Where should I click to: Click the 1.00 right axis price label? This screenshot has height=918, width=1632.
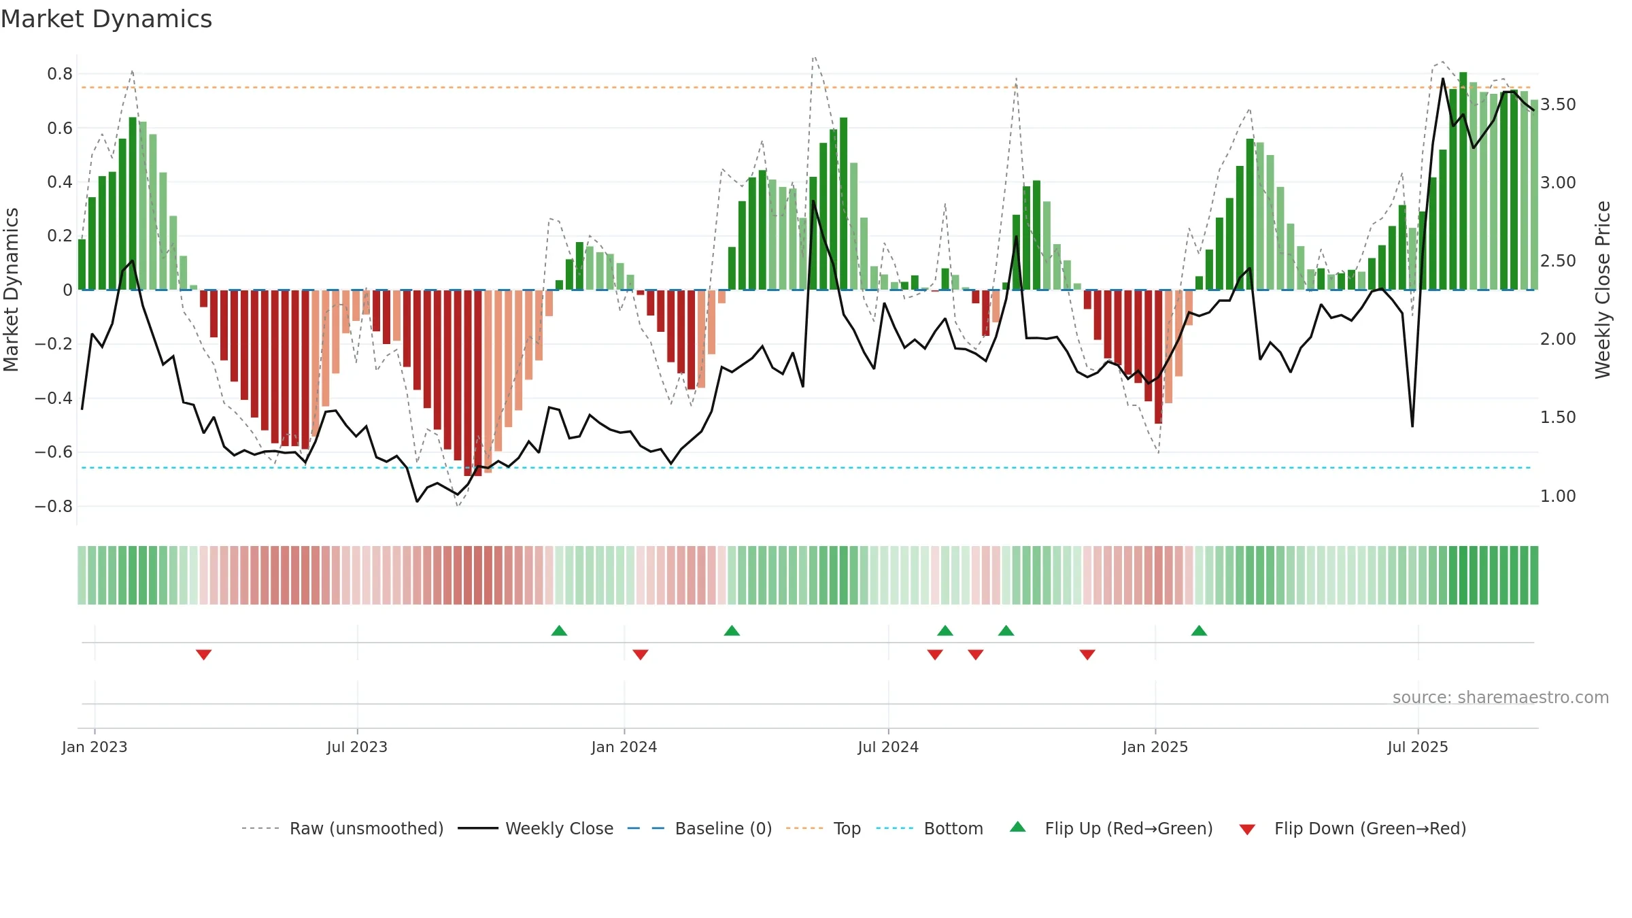pos(1558,496)
